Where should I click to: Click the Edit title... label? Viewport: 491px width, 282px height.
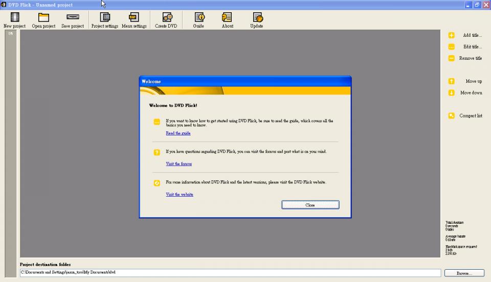click(x=473, y=47)
